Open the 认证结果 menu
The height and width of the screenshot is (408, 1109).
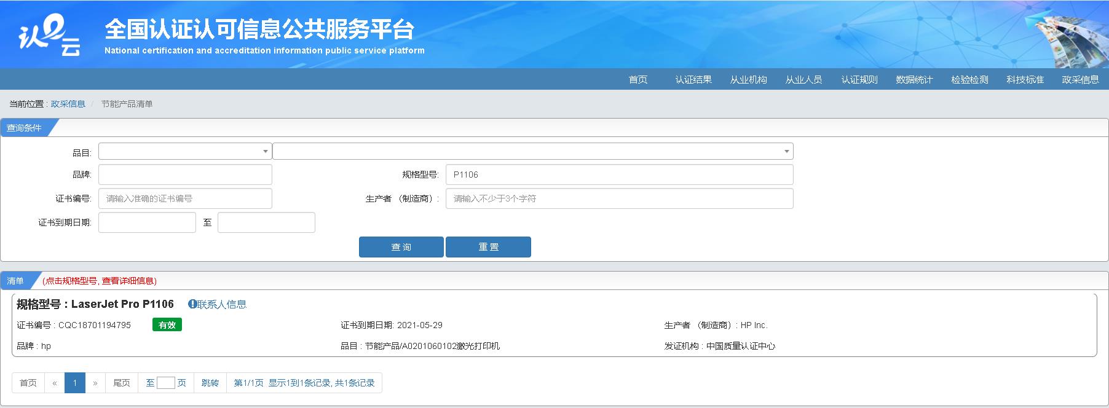pos(693,80)
